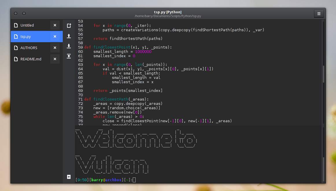Click the terminal vertical scrollbar thumb

(x=323, y=169)
